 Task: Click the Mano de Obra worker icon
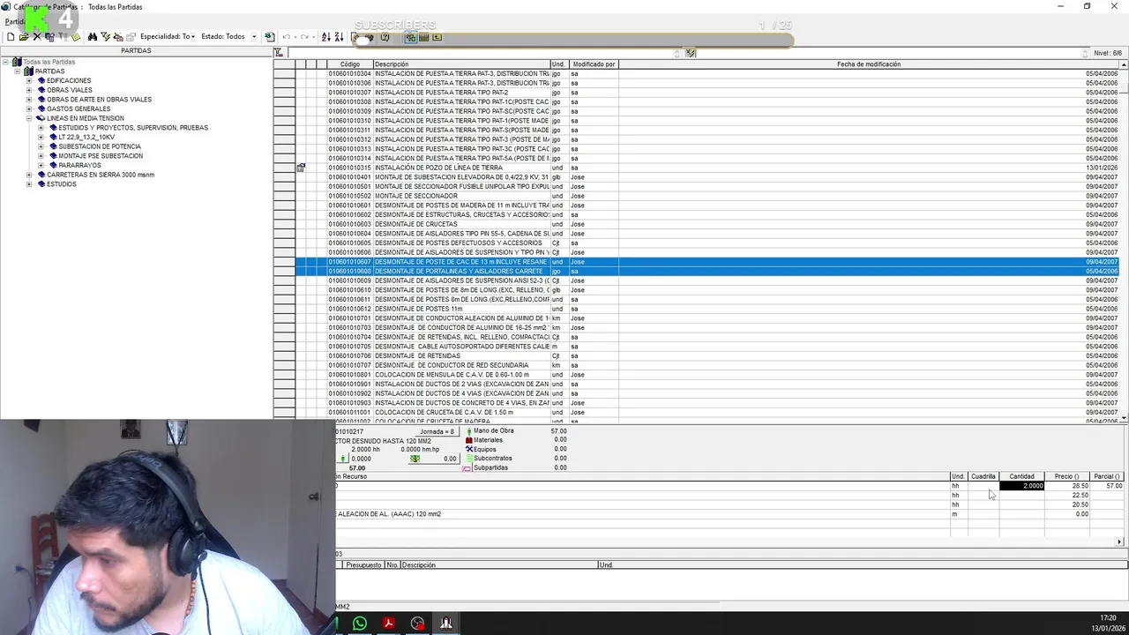point(468,431)
